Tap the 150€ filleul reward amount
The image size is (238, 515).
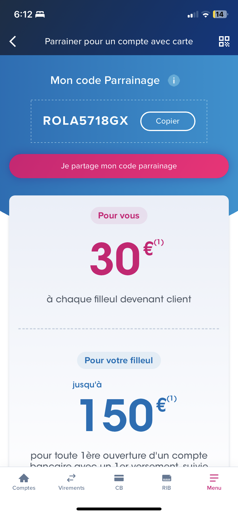128,414
